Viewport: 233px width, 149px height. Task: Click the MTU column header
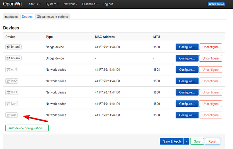pyautogui.click(x=157, y=37)
